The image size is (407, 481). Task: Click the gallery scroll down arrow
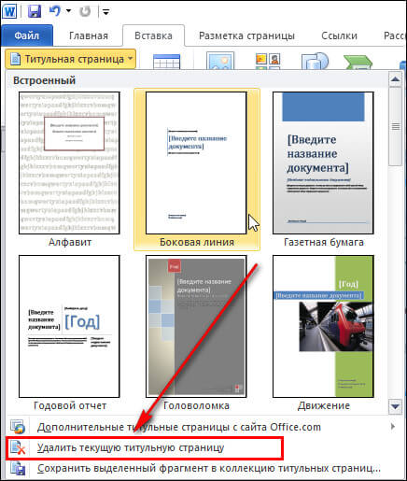pos(395,406)
